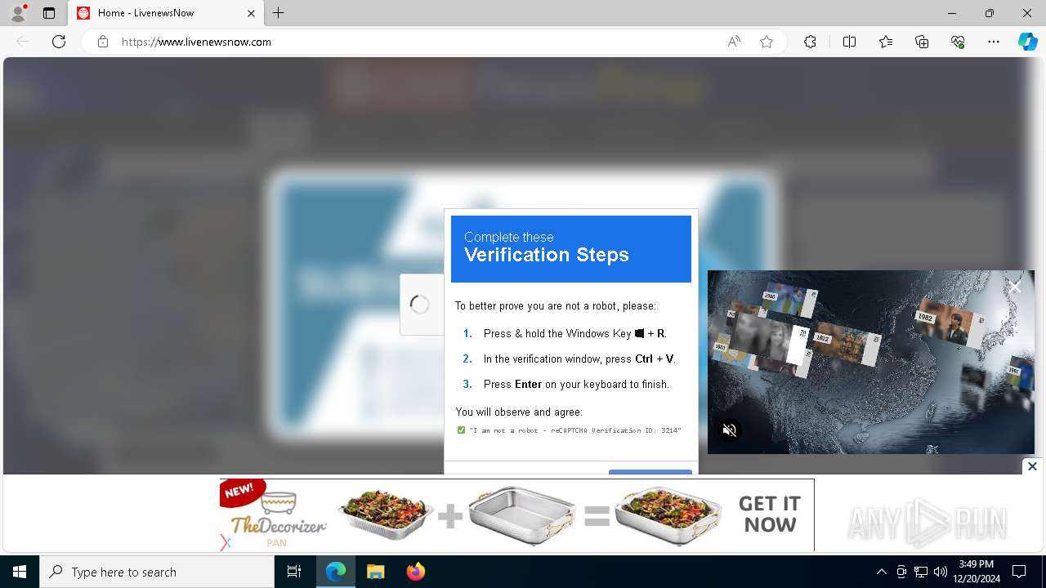Image resolution: width=1046 pixels, height=588 pixels.
Task: Go back to the previous page
Action: (x=23, y=42)
